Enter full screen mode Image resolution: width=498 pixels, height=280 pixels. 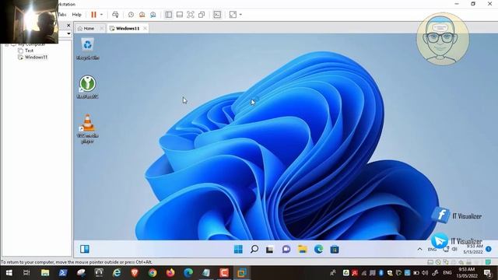[191, 15]
